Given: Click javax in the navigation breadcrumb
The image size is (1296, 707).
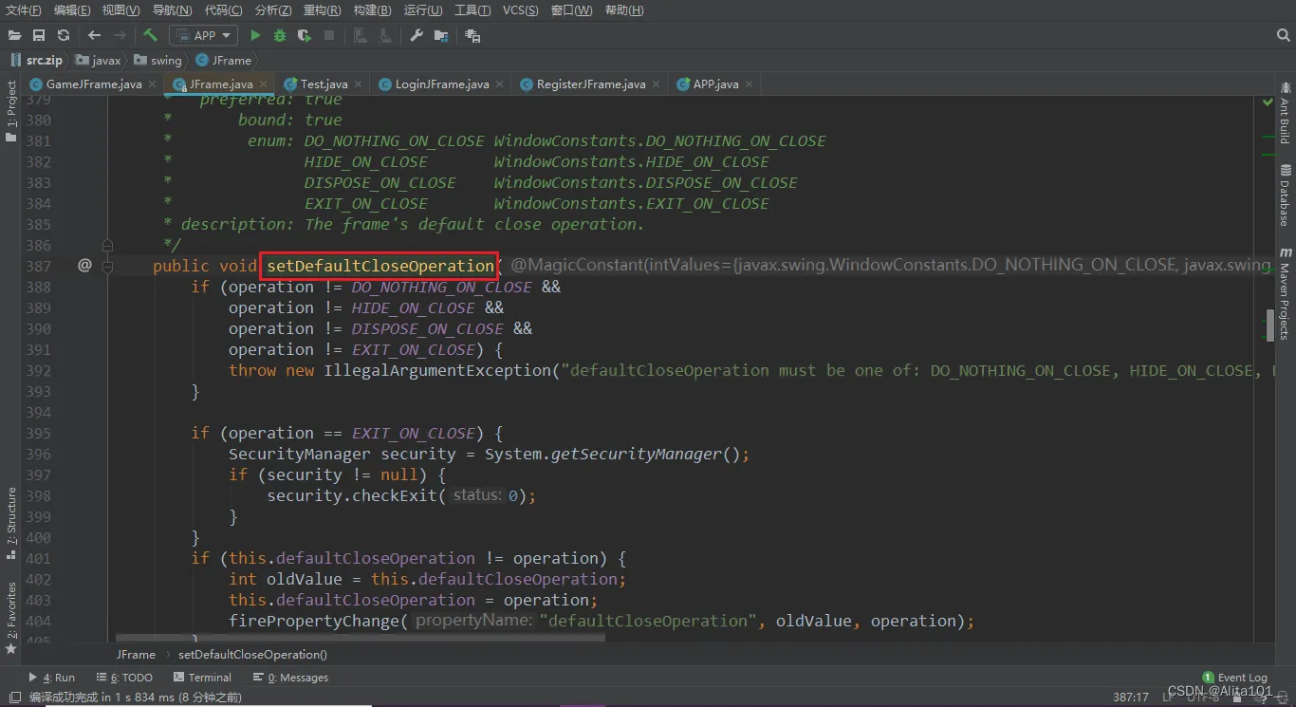Looking at the screenshot, I should coord(99,60).
